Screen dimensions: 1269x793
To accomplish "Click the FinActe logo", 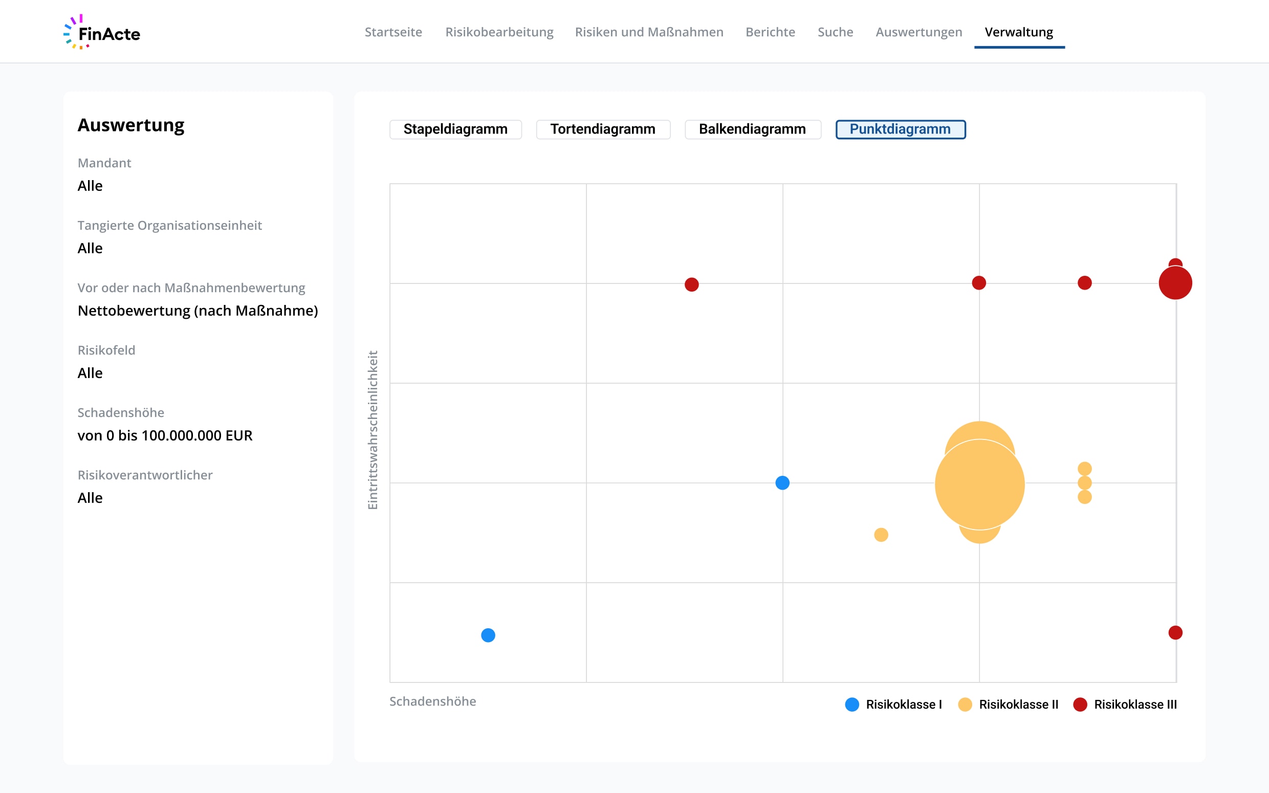I will click(x=102, y=33).
